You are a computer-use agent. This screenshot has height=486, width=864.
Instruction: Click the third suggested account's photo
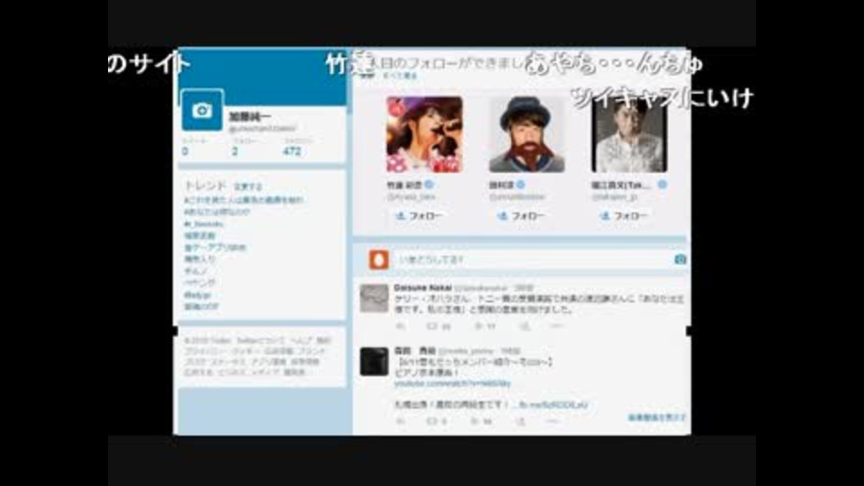click(x=629, y=134)
